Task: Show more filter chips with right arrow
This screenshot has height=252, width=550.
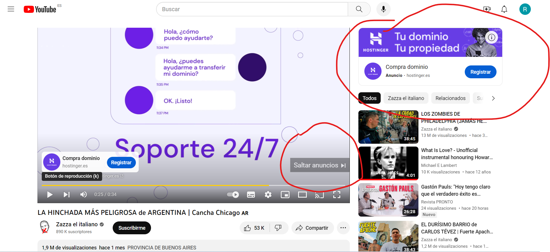Action: pyautogui.click(x=493, y=98)
